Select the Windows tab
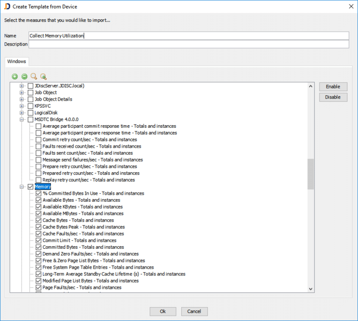This screenshot has height=321, width=358. tap(17, 62)
